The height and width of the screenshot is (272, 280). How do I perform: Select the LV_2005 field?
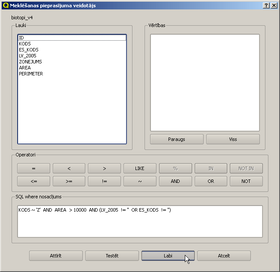point(72,56)
